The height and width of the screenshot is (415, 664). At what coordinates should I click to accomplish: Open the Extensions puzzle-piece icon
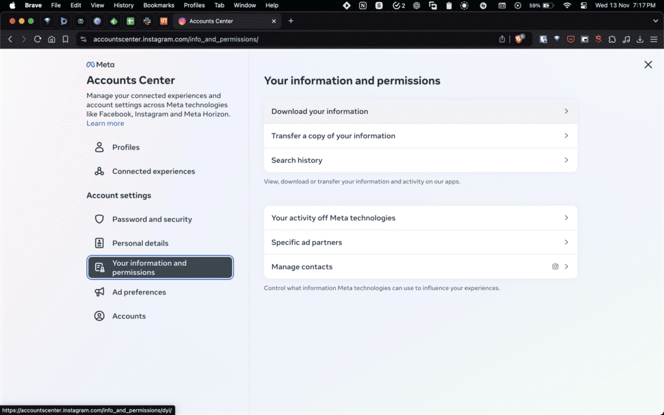[x=612, y=39]
